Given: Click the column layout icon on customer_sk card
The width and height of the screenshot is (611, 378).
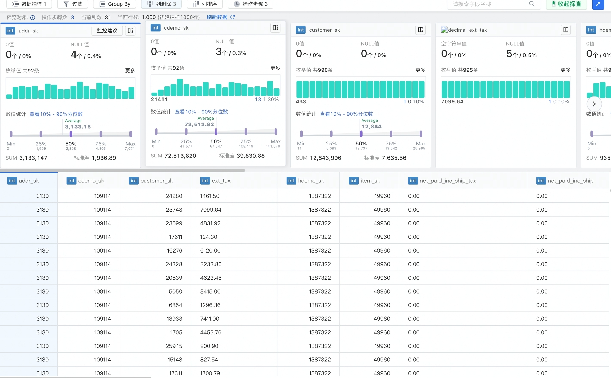Looking at the screenshot, I should [420, 30].
